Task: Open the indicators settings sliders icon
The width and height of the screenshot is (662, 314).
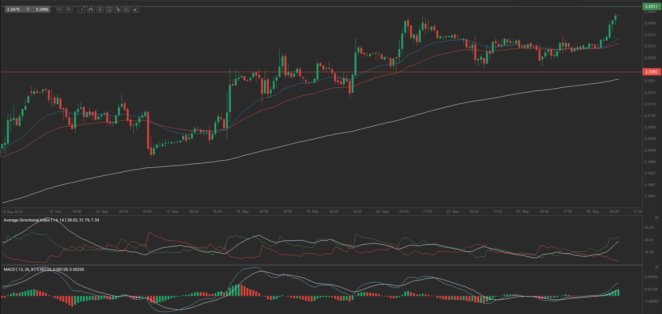Action: tap(100, 9)
